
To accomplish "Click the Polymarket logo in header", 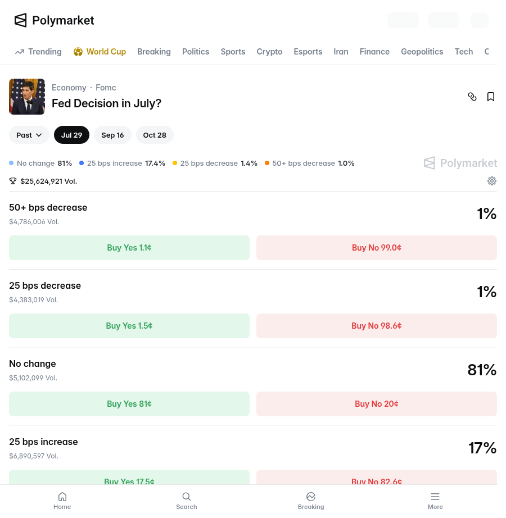I will coord(54,20).
